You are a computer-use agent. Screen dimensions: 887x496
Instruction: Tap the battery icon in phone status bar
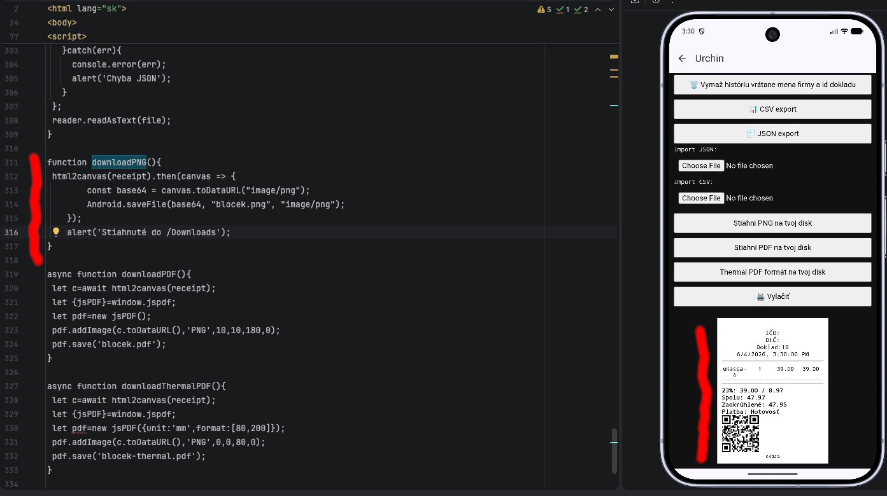[856, 31]
